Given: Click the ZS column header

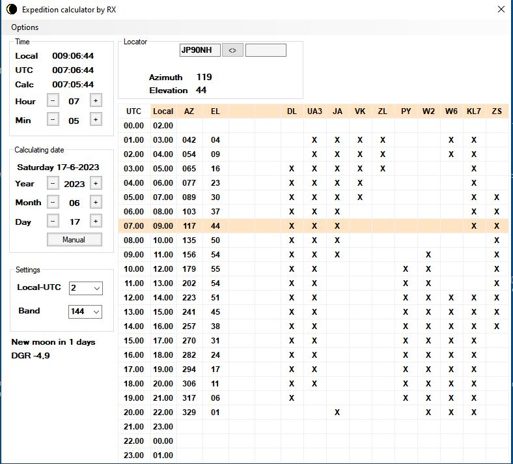Looking at the screenshot, I should click(497, 111).
